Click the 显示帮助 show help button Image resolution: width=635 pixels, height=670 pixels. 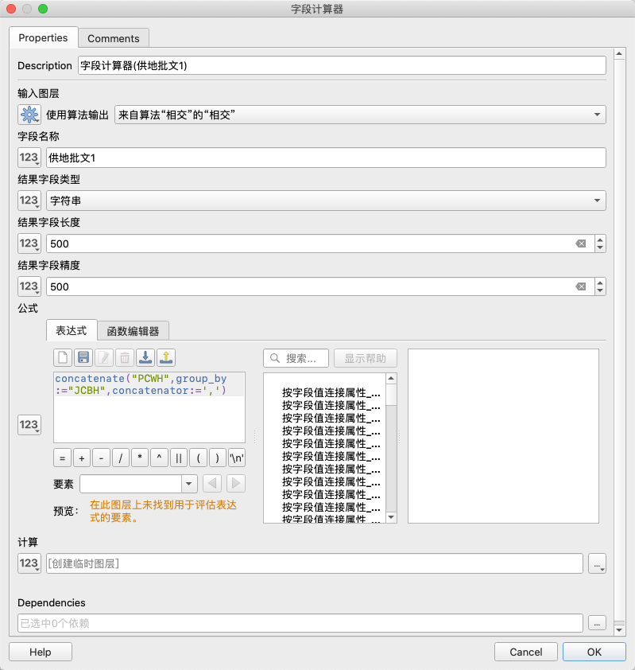click(x=366, y=358)
